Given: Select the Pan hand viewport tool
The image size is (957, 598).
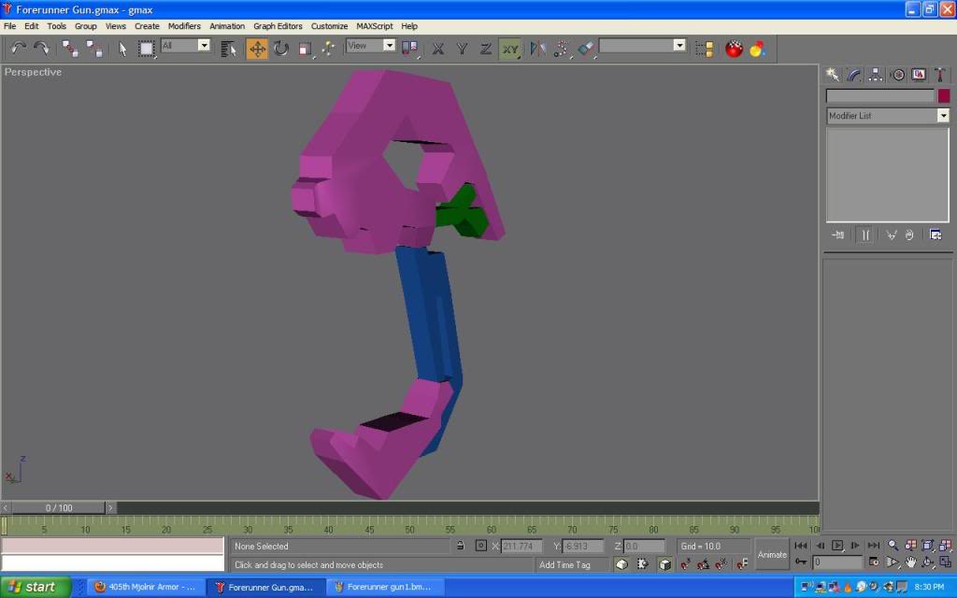Looking at the screenshot, I should [x=910, y=562].
